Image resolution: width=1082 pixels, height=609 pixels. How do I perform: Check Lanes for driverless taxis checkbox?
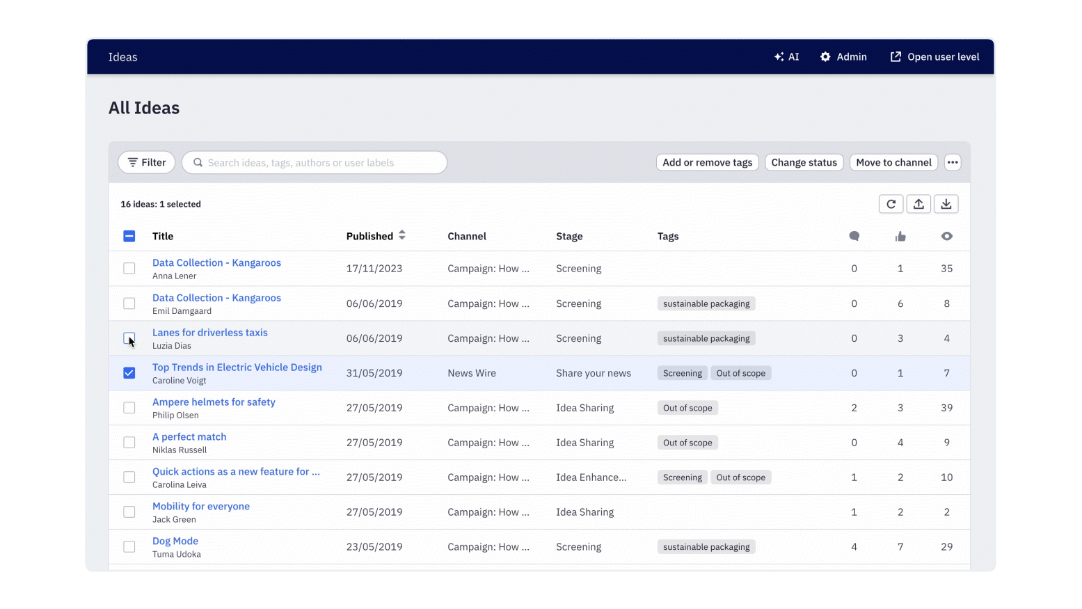(x=129, y=338)
